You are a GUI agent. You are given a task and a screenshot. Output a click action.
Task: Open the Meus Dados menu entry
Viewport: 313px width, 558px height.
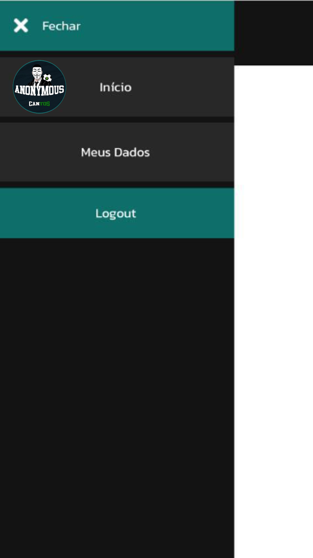point(117,152)
